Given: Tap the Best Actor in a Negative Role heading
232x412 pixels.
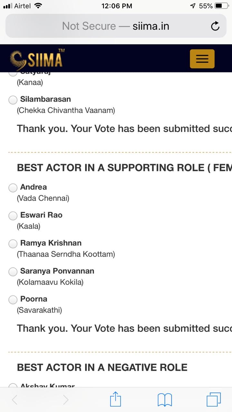Looking at the screenshot, I should coord(102,367).
